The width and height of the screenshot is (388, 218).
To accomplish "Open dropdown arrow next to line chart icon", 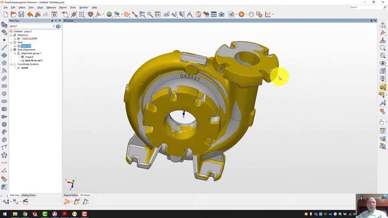I will tap(273, 15).
